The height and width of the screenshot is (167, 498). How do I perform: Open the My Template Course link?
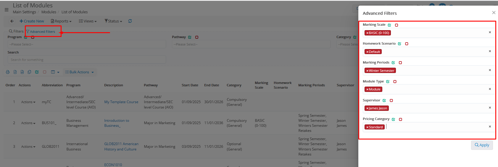pyautogui.click(x=121, y=102)
